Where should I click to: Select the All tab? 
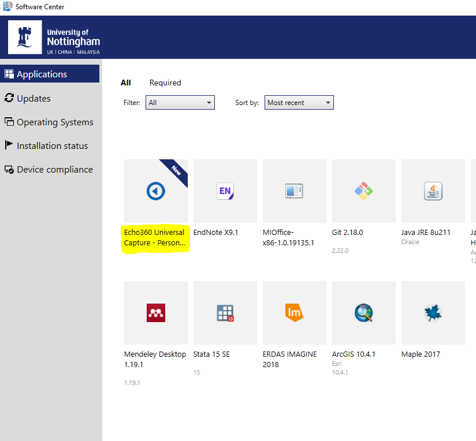[x=125, y=83]
